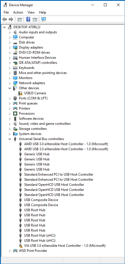This screenshot has height=264, width=125.
Task: Click the Ports (COM & LPT) icon
Action: 15,98
